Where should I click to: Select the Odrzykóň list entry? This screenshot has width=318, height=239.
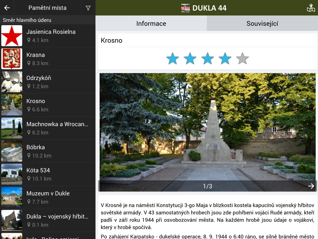point(48,82)
